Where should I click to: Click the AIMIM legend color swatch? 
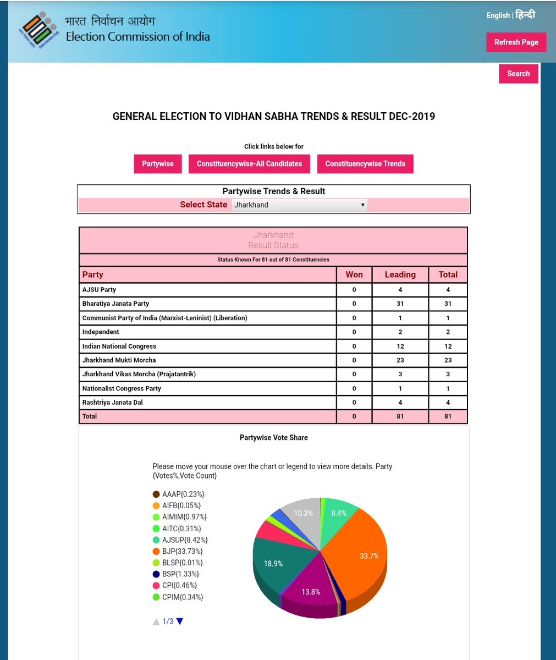pos(156,517)
